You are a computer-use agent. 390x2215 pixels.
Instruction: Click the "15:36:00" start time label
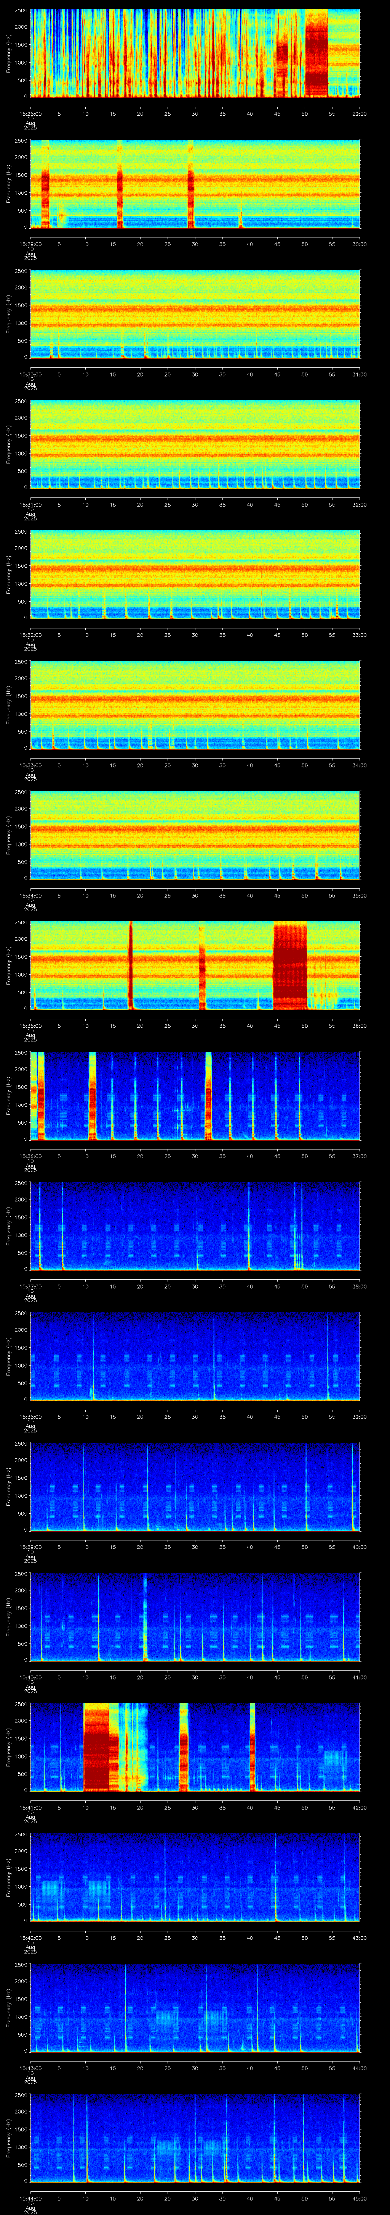(x=31, y=1156)
